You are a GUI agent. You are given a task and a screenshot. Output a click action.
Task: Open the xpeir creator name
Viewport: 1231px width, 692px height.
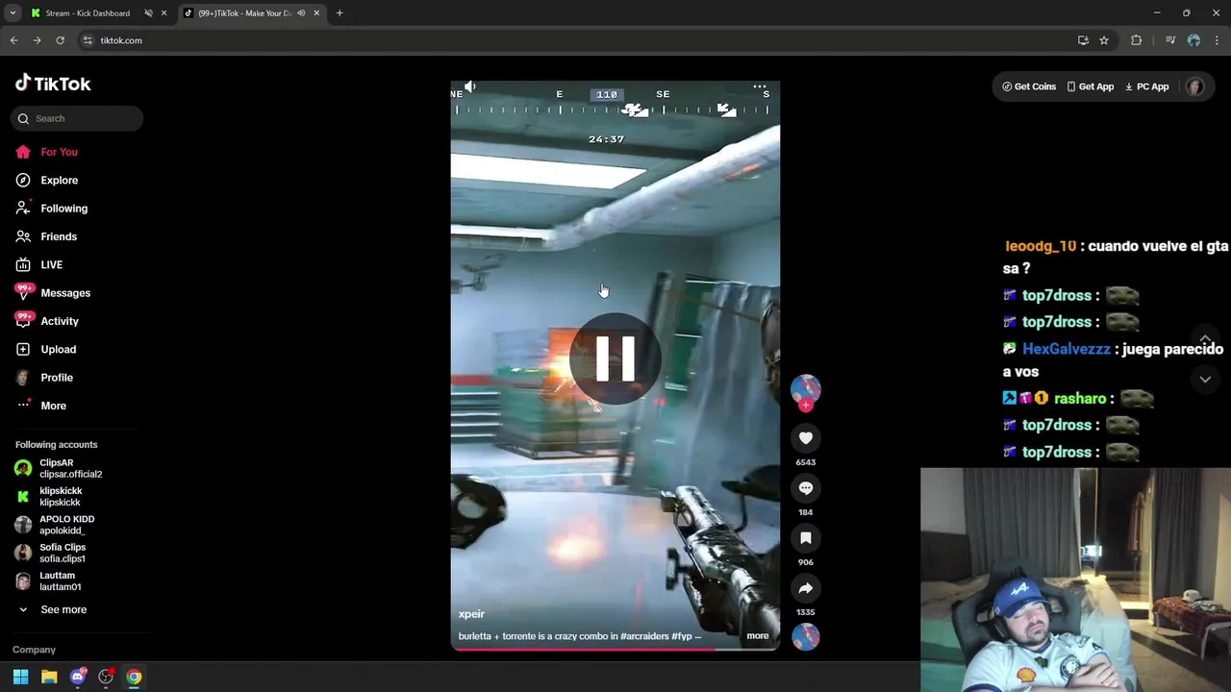click(x=471, y=614)
